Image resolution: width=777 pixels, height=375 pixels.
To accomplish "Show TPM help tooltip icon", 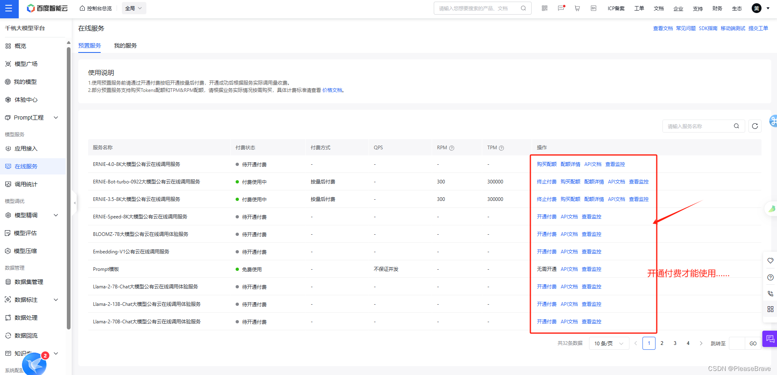I will [501, 148].
